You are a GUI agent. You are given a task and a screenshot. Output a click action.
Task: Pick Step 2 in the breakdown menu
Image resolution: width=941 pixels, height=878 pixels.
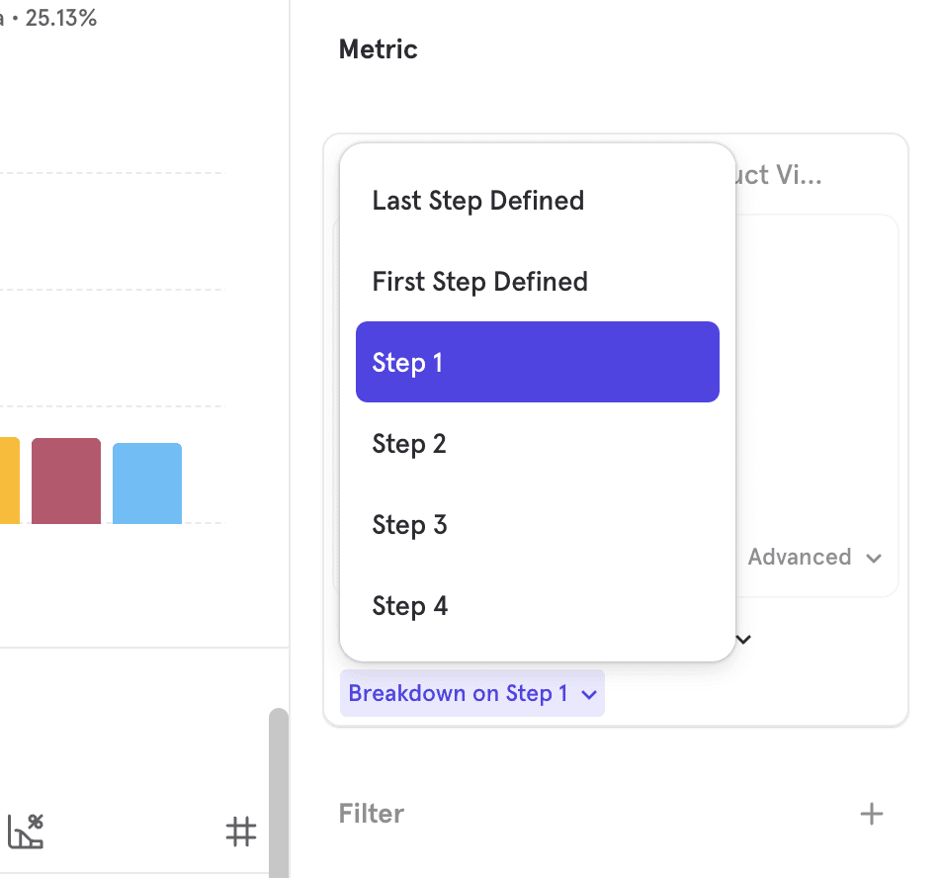point(409,444)
